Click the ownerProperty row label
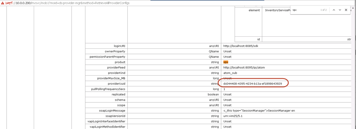Image resolution: width=356 pixels, height=129 pixels. click(115, 51)
